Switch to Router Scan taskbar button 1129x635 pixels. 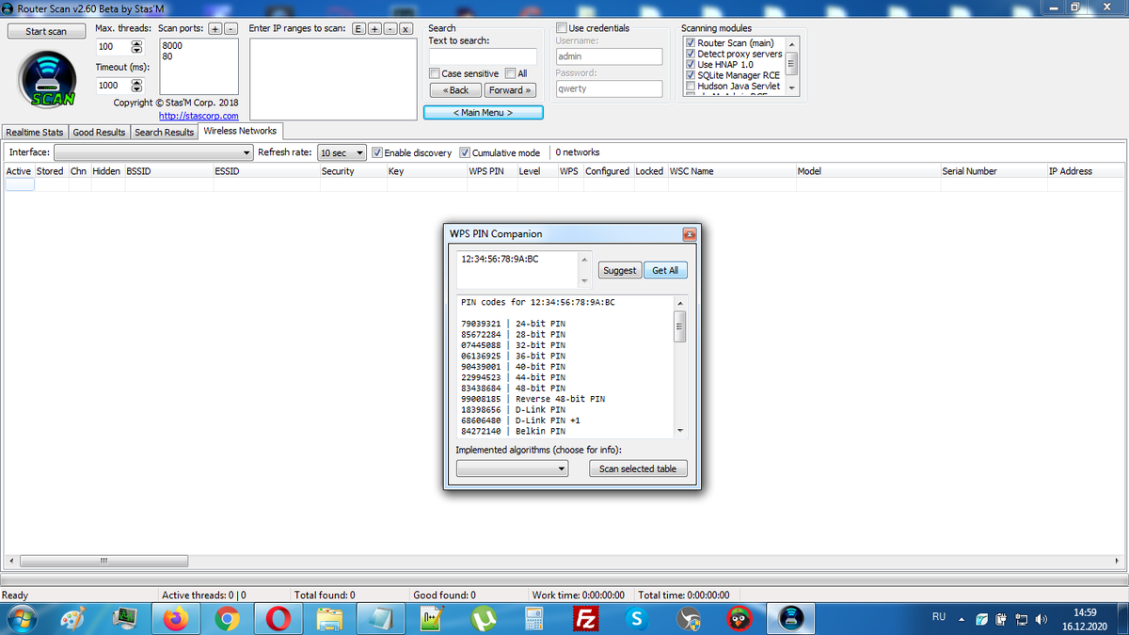point(792,618)
